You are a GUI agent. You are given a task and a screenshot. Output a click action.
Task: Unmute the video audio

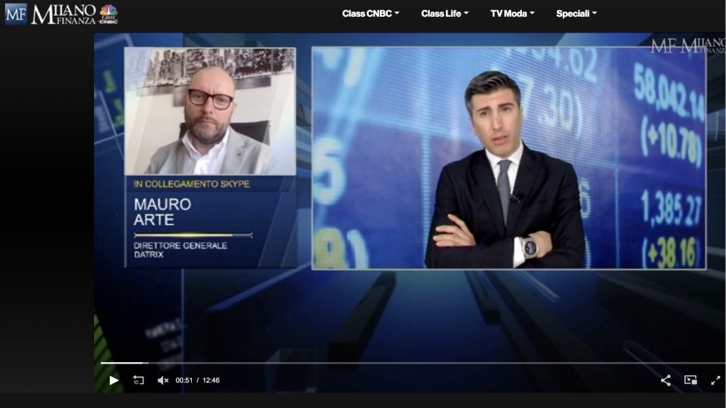tap(163, 380)
